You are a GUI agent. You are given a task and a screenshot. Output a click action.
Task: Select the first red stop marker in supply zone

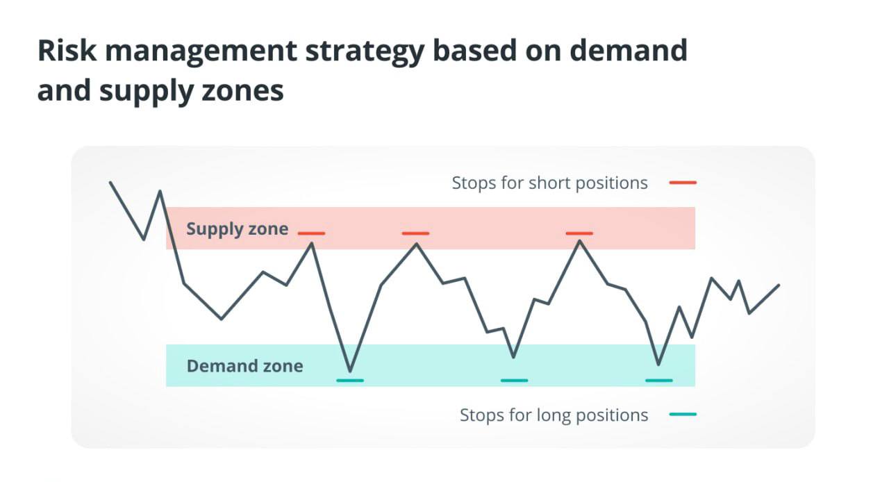point(311,233)
